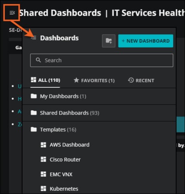The width and height of the screenshot is (185, 194).
Task: Open the Cisco Router template
Action: pos(65,160)
